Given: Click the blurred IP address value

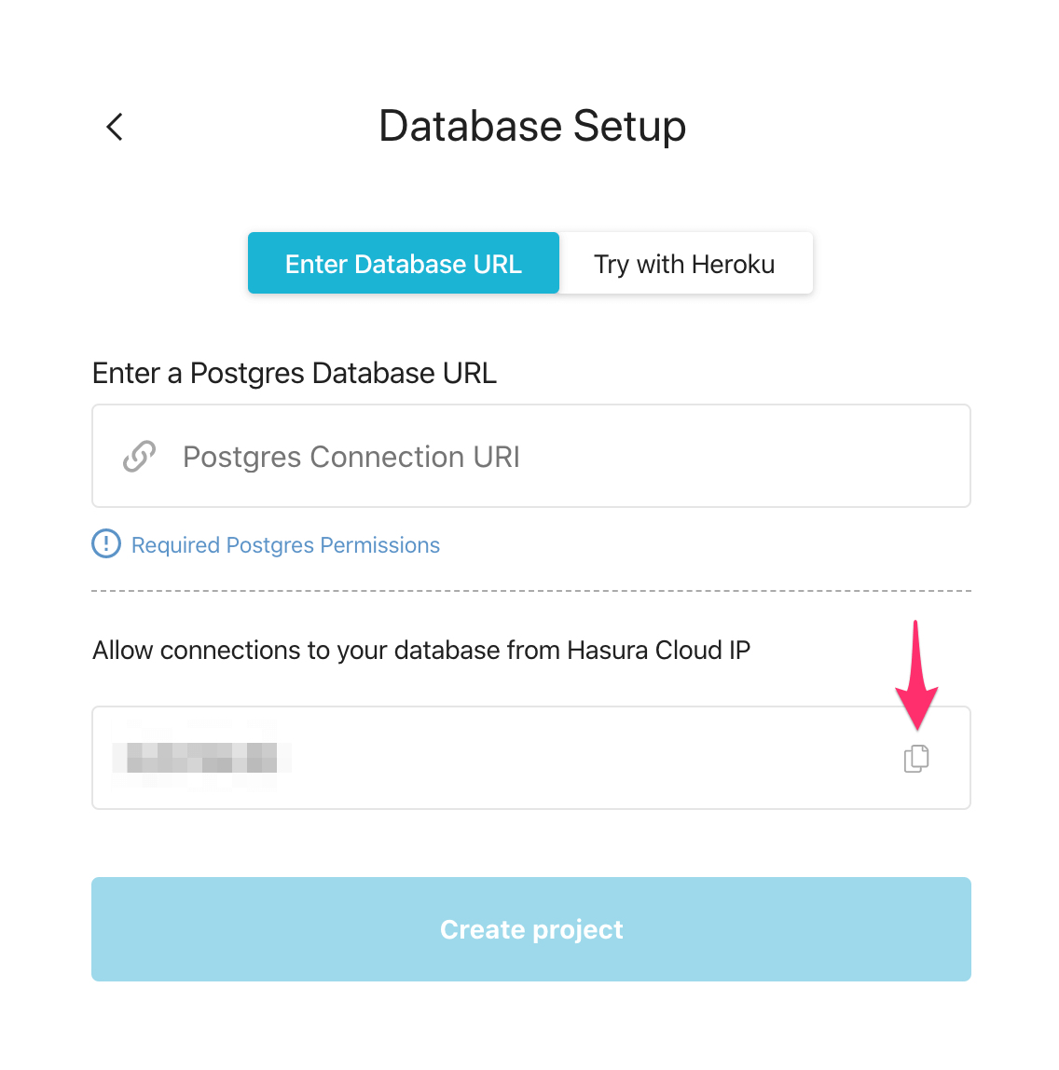Looking at the screenshot, I should click(201, 758).
